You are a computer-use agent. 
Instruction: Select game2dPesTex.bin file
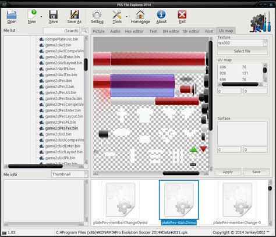click(62, 128)
